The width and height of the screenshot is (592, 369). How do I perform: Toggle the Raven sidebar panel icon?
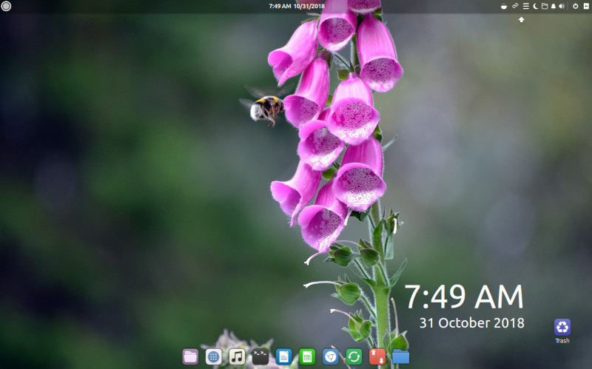point(586,6)
